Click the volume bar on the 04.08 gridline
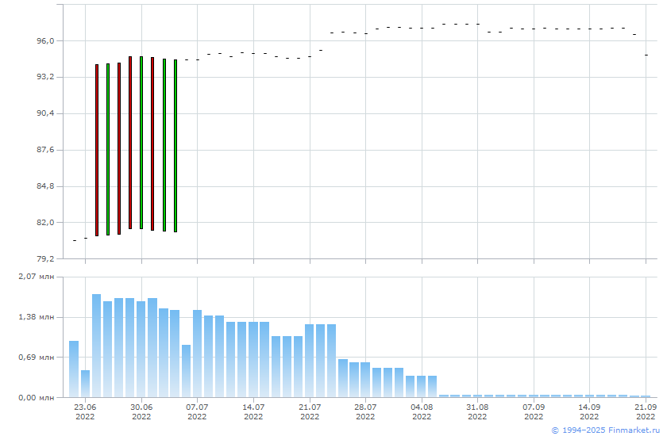 (x=422, y=387)
